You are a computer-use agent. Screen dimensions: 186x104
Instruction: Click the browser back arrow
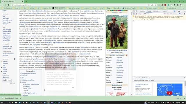[2, 5]
